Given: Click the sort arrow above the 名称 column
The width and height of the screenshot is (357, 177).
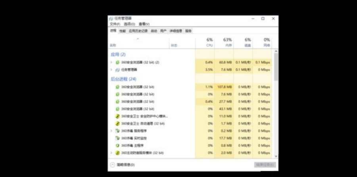Looking at the screenshot, I should [x=138, y=39].
